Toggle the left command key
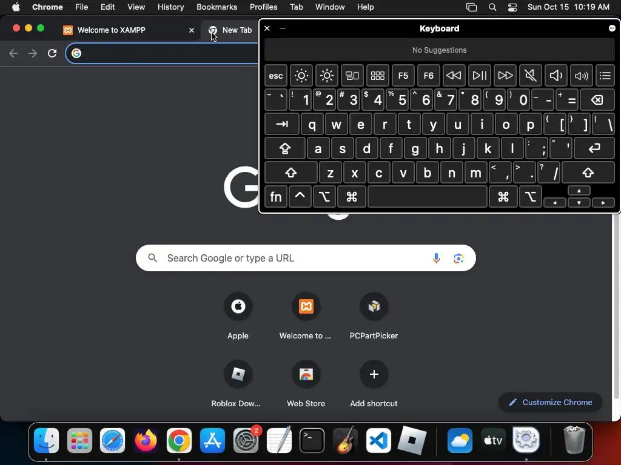The width and height of the screenshot is (621, 465). (x=351, y=197)
